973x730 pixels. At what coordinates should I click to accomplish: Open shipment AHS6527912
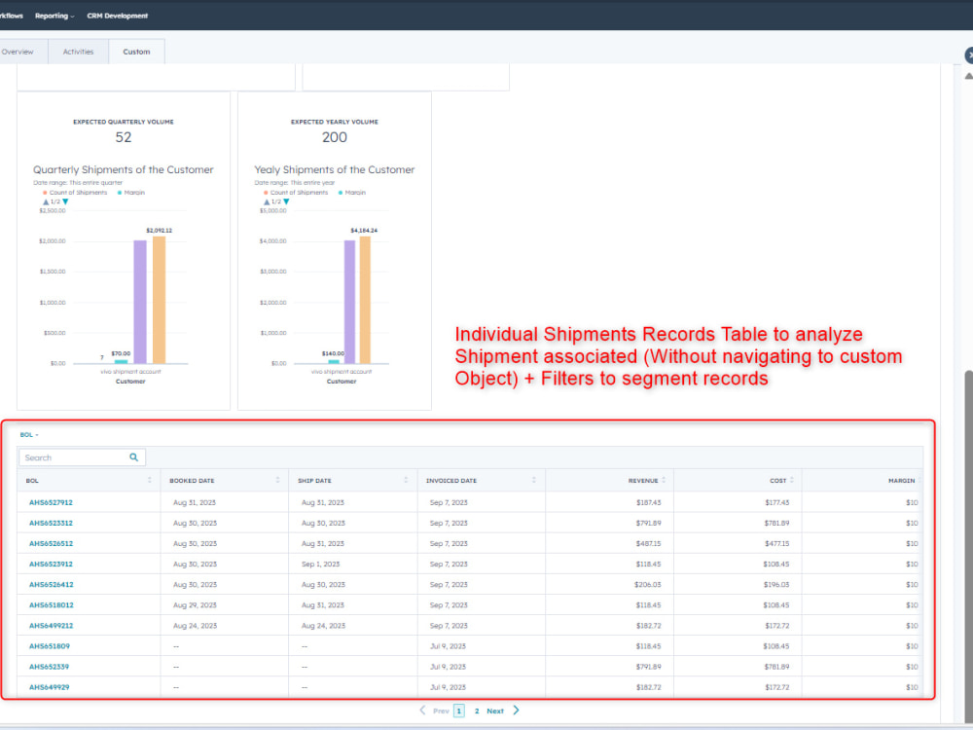click(x=51, y=502)
